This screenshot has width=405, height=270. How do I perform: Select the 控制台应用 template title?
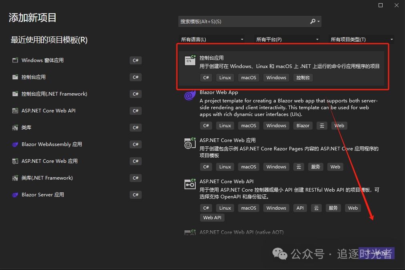pos(212,58)
